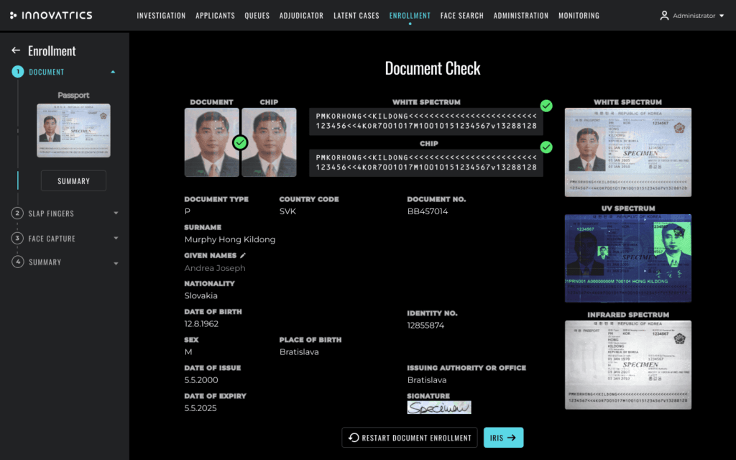This screenshot has width=736, height=460.
Task: Click the Identity No. value 12855874
Action: point(425,326)
